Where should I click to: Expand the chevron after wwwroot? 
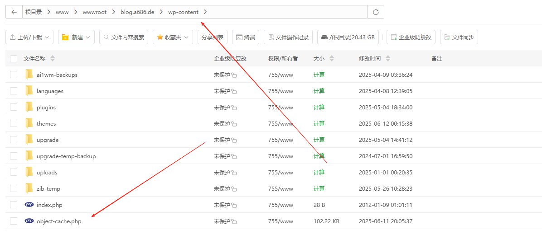[x=113, y=12]
